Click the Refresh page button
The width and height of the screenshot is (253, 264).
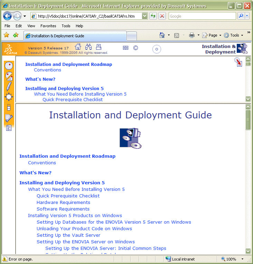coord(153,16)
